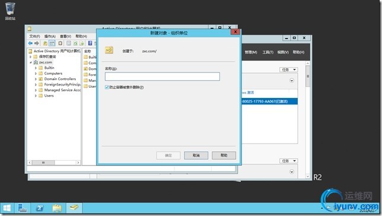Screen dimensions: 382x216
Task: Toggle the Show/Hide console tree toolbar icon
Action: pyautogui.click(x=52, y=43)
